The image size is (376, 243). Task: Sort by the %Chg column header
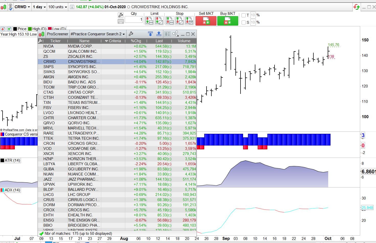tap(136, 41)
